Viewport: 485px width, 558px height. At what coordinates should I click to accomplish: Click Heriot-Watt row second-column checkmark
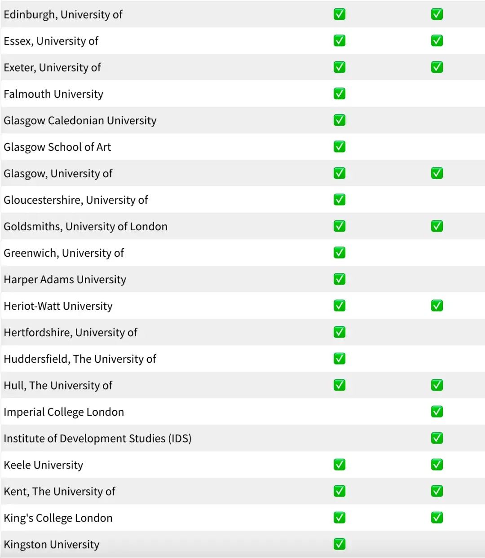click(437, 306)
